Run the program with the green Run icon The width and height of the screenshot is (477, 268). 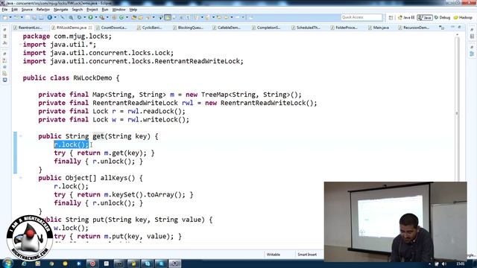click(90, 17)
